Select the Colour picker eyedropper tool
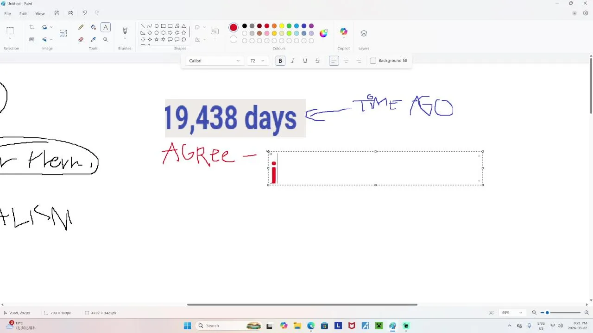Screen dimensions: 593x333 pos(93,40)
